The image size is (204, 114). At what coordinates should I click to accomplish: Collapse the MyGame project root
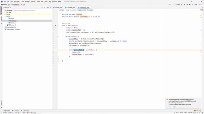pyautogui.click(x=3, y=10)
